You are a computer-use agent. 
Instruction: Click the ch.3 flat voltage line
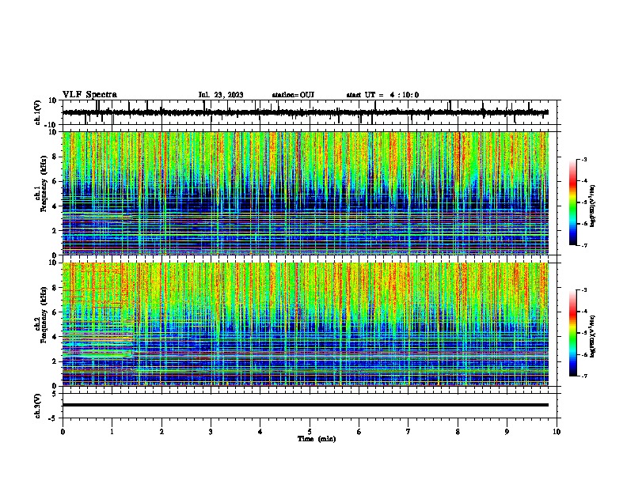coord(306,405)
